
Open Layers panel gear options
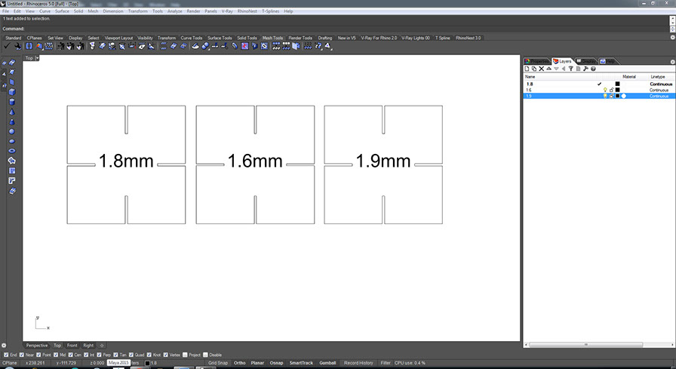672,62
